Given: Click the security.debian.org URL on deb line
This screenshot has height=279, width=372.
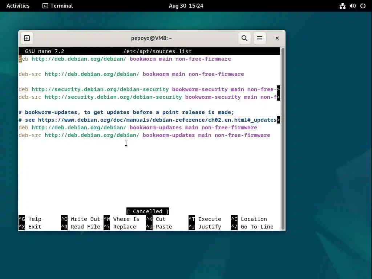Looking at the screenshot, I should (100, 89).
